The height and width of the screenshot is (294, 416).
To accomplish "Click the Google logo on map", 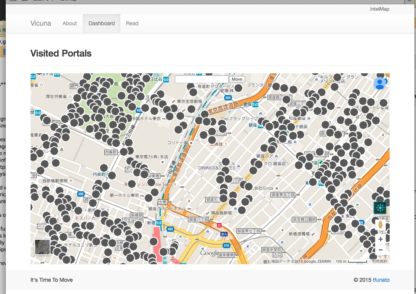I will pyautogui.click(x=210, y=253).
